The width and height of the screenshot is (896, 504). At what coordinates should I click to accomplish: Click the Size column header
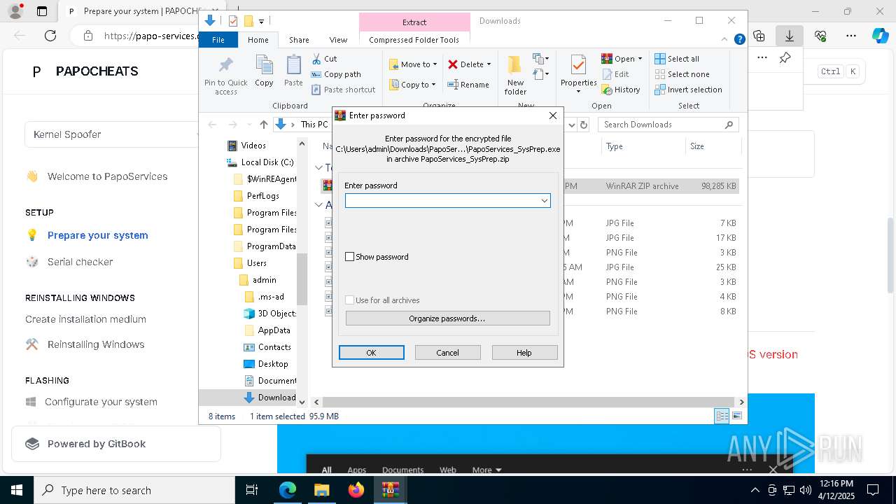pyautogui.click(x=712, y=146)
